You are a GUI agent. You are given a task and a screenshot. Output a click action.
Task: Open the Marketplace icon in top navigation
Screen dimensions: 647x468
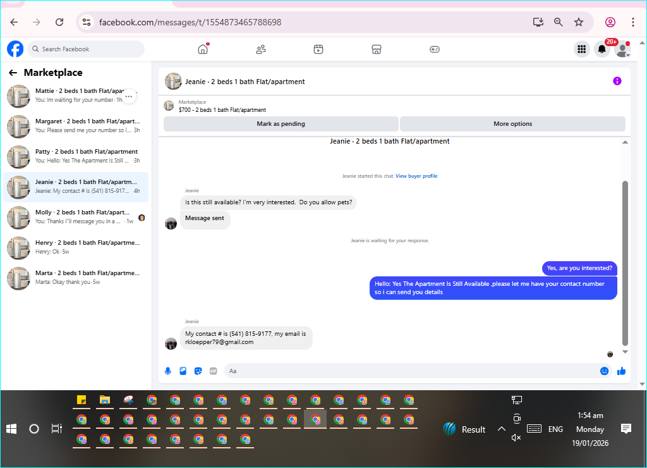[377, 49]
